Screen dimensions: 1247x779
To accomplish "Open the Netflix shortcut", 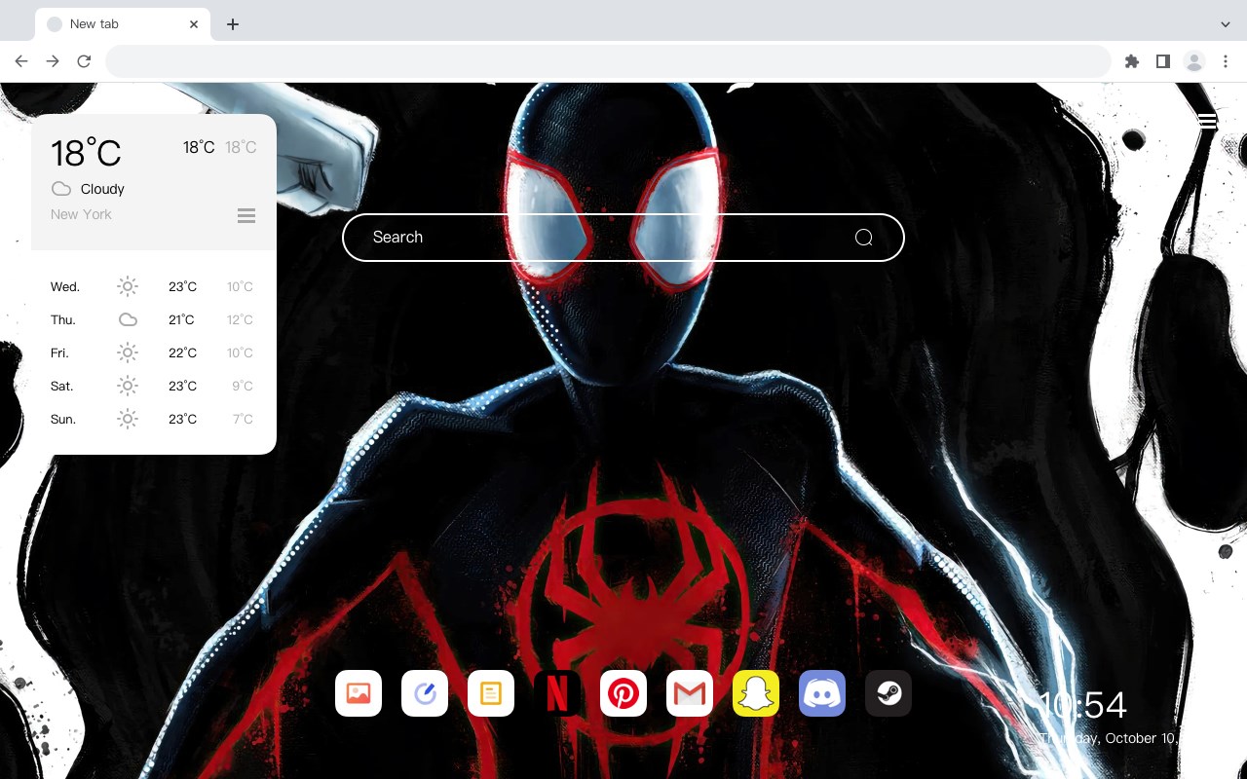I will coord(557,693).
